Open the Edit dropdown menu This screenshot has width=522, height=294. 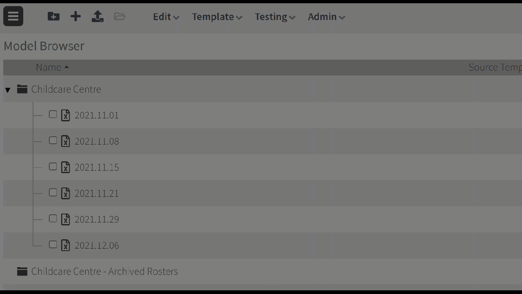click(166, 17)
